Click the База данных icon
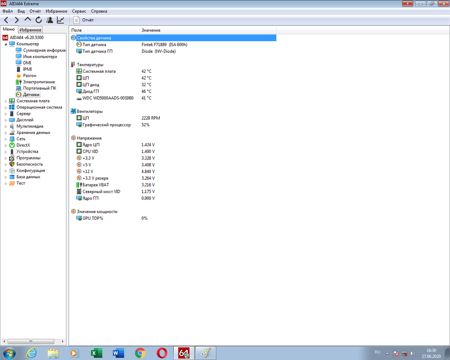The height and width of the screenshot is (360, 450). click(x=12, y=177)
